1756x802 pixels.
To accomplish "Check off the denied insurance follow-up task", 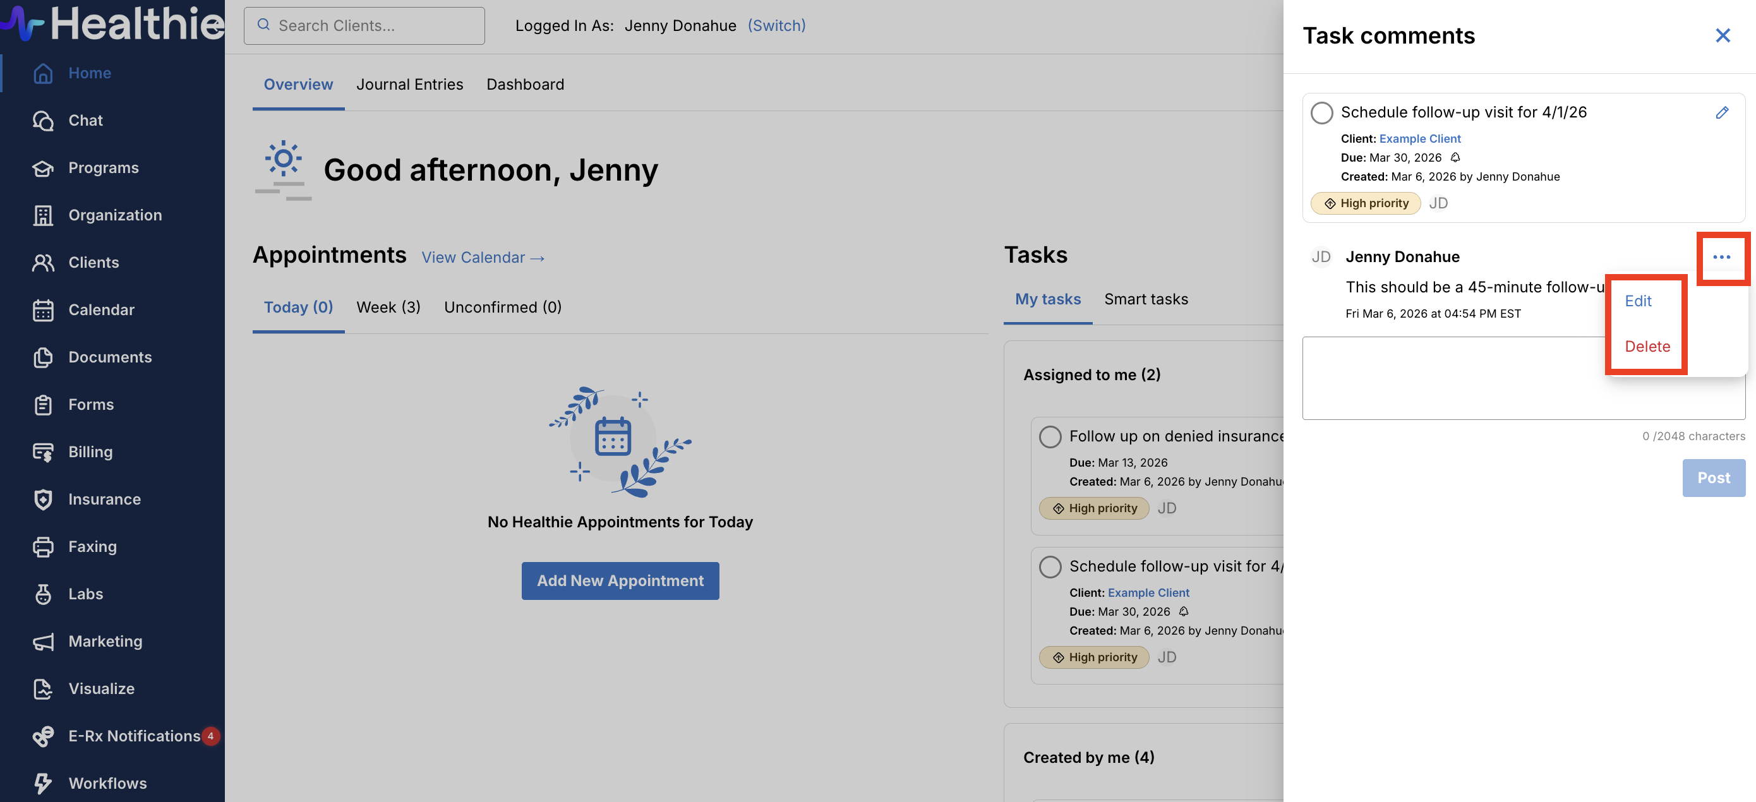I will point(1050,437).
